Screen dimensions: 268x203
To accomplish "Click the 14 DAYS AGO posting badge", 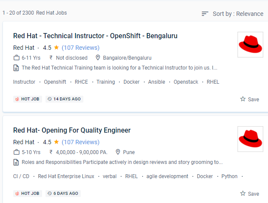I will (64, 99).
